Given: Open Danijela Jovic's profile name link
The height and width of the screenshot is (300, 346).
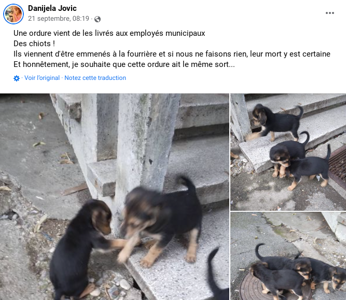Looking at the screenshot, I should coord(52,8).
